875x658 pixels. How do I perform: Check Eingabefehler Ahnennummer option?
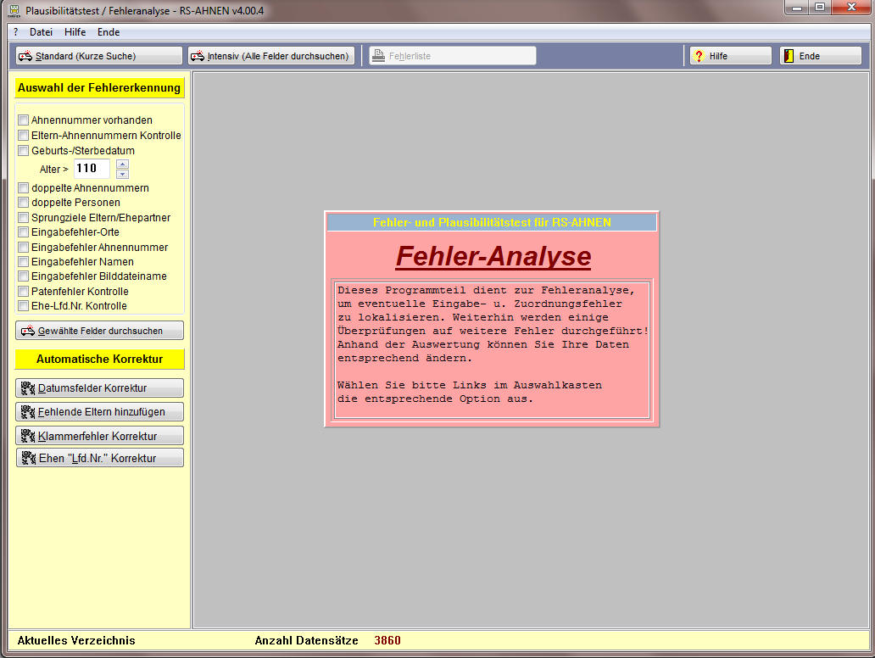pos(24,247)
